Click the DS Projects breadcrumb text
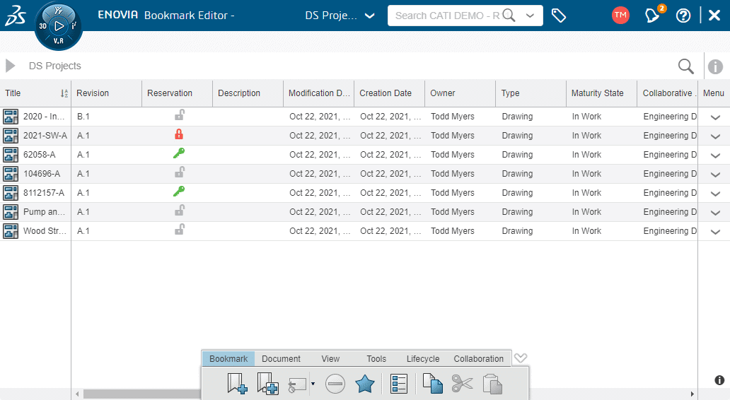730x400 pixels. (x=55, y=66)
